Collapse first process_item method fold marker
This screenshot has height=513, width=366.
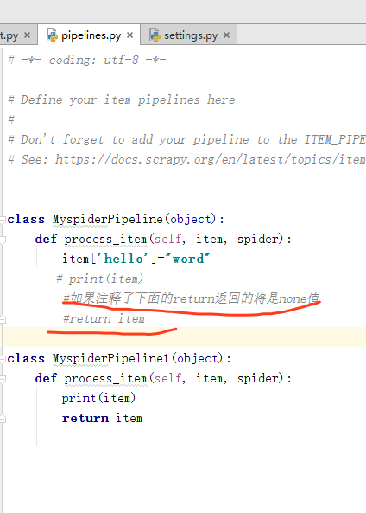[3, 240]
